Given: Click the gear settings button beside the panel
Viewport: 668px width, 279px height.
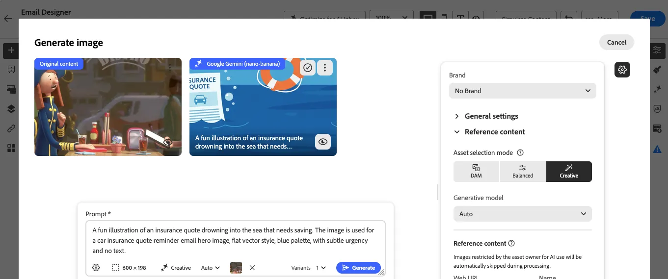Looking at the screenshot, I should (622, 70).
